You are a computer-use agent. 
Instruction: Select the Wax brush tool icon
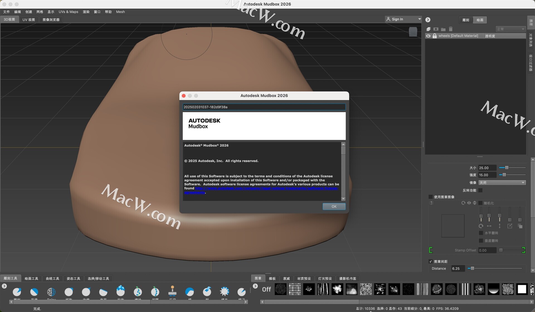pyautogui.click(x=190, y=292)
